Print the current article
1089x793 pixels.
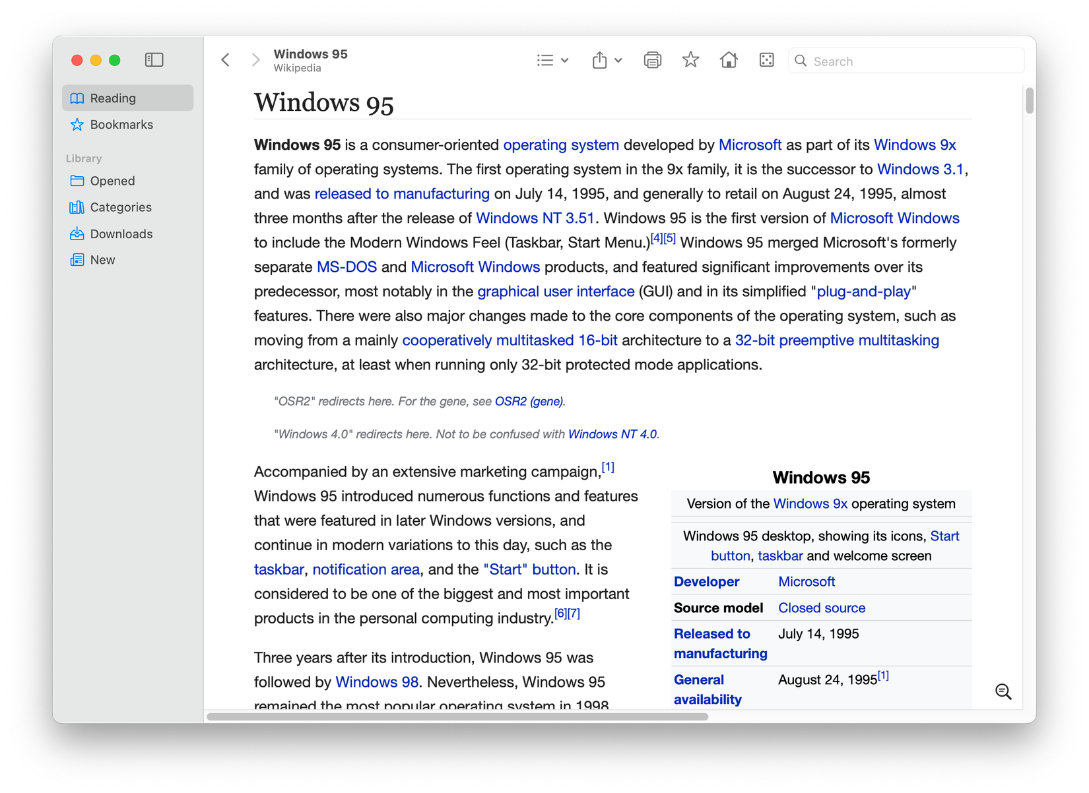[652, 60]
